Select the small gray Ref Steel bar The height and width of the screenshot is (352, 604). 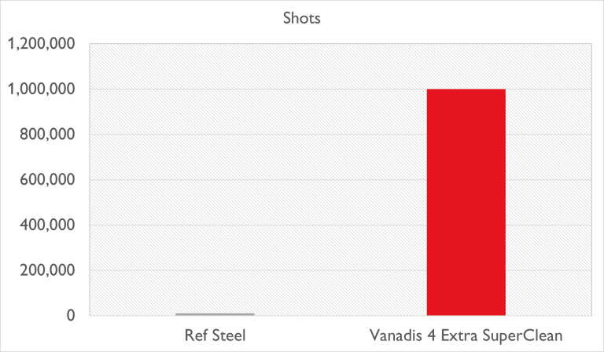(215, 314)
